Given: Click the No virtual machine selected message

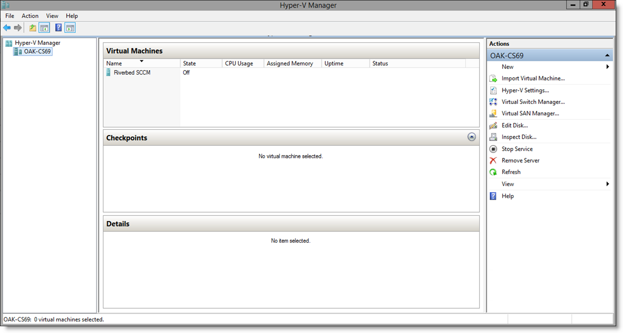Looking at the screenshot, I should click(x=291, y=156).
